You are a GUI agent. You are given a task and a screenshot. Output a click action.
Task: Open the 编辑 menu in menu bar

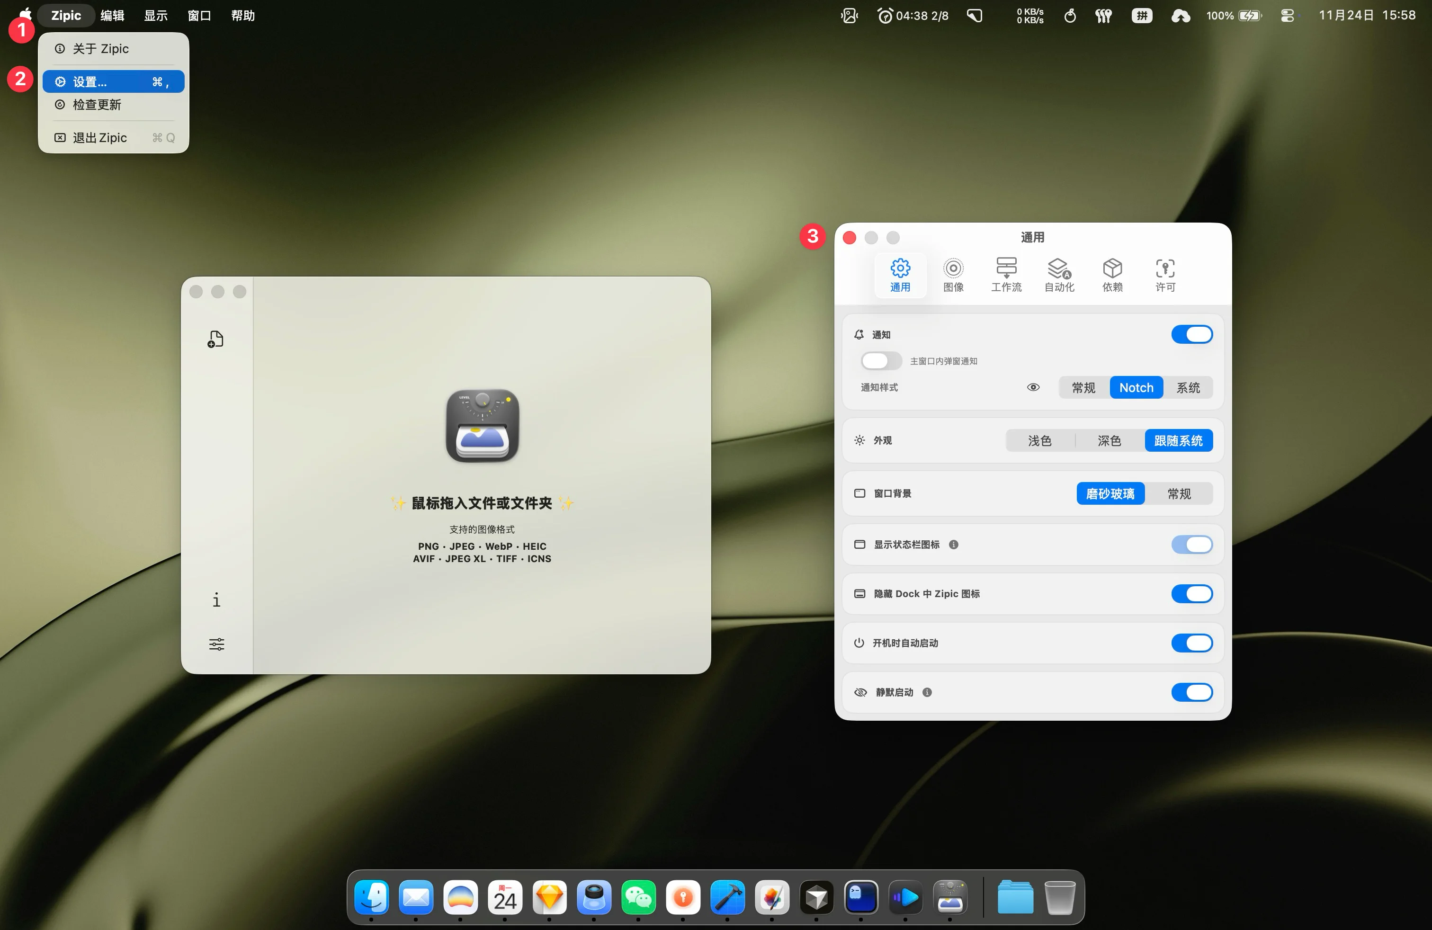point(112,16)
